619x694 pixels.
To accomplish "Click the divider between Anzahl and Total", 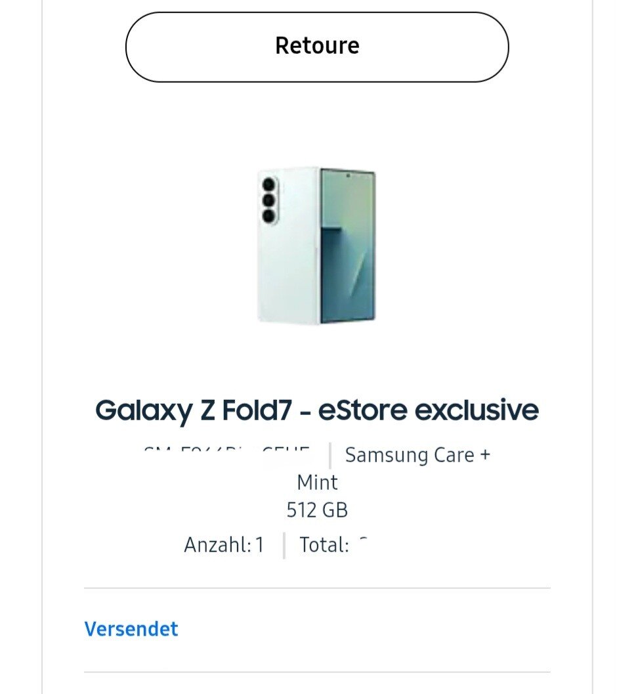I will 284,545.
